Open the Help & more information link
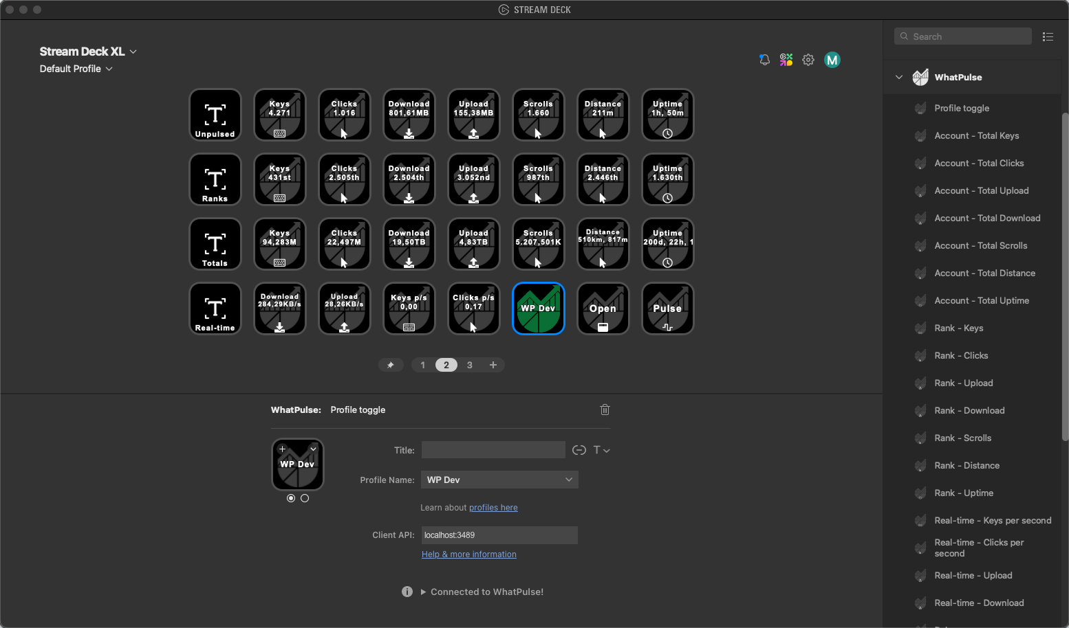Screen dimensions: 1069x628 click(x=468, y=554)
